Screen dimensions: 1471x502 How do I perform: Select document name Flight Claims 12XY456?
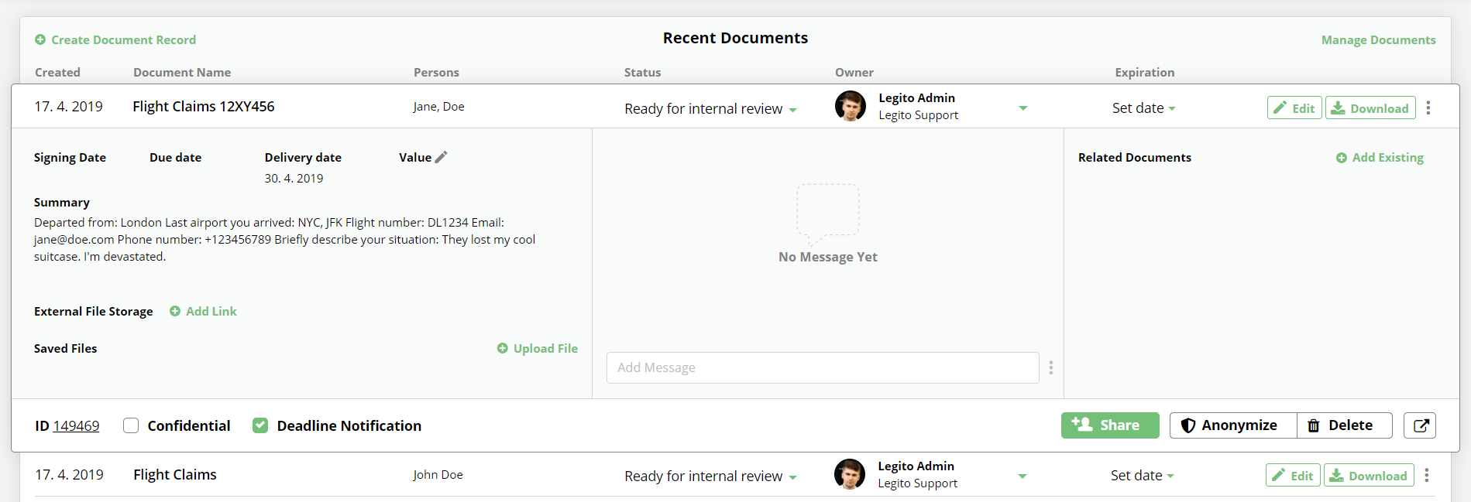(203, 106)
